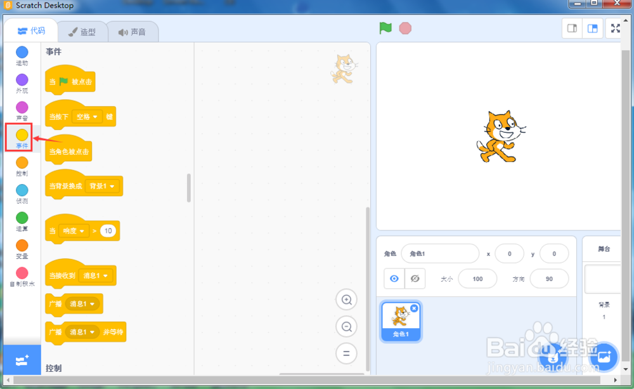Show sprite 角色1 with the eye toggle

(x=394, y=279)
